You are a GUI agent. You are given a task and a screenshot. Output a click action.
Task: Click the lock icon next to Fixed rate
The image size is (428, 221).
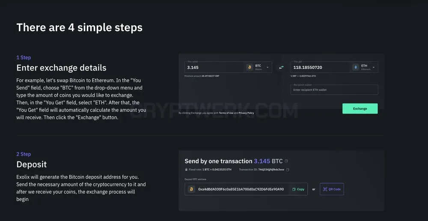[x=187, y=170]
